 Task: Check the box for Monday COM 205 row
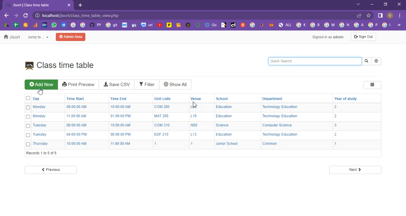[x=28, y=107]
